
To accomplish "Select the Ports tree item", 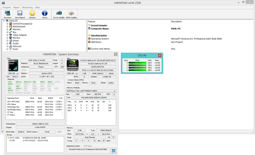I will coord(15,49).
